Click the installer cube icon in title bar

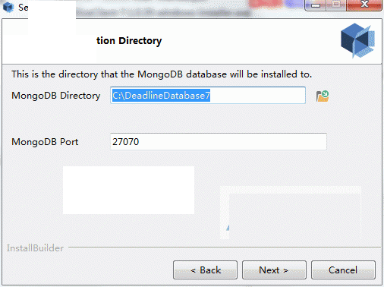coord(8,7)
